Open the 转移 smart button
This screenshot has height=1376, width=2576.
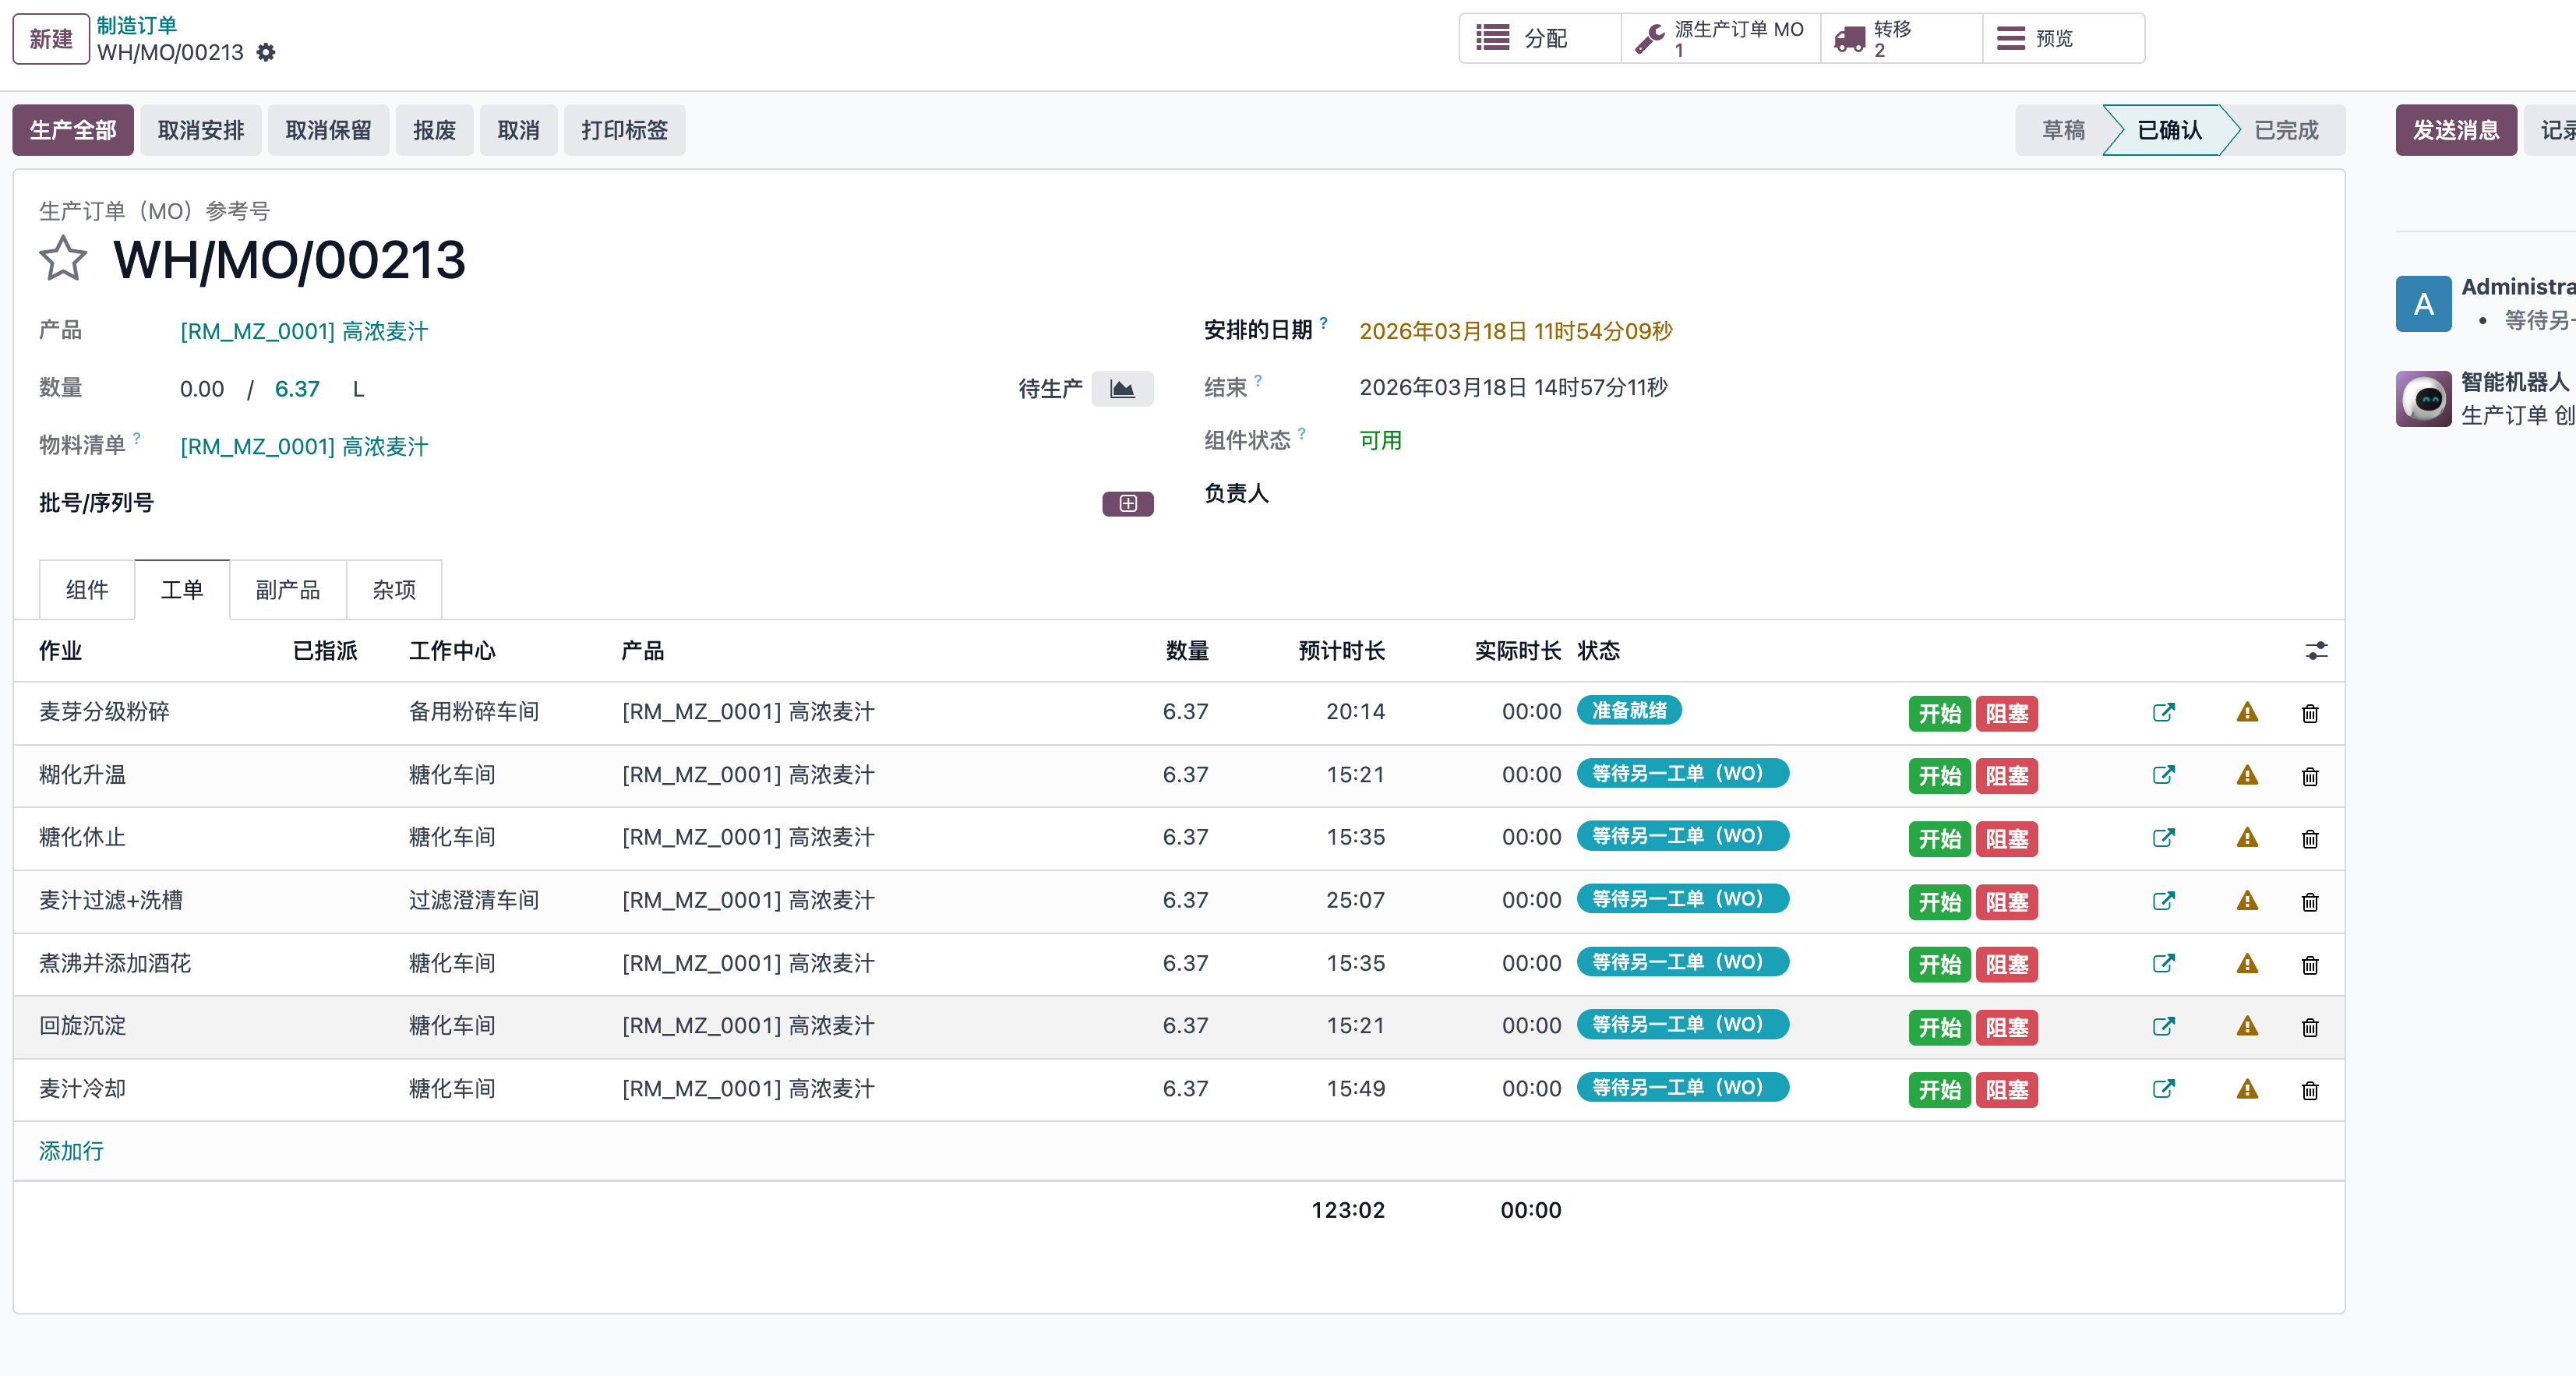click(x=1902, y=39)
